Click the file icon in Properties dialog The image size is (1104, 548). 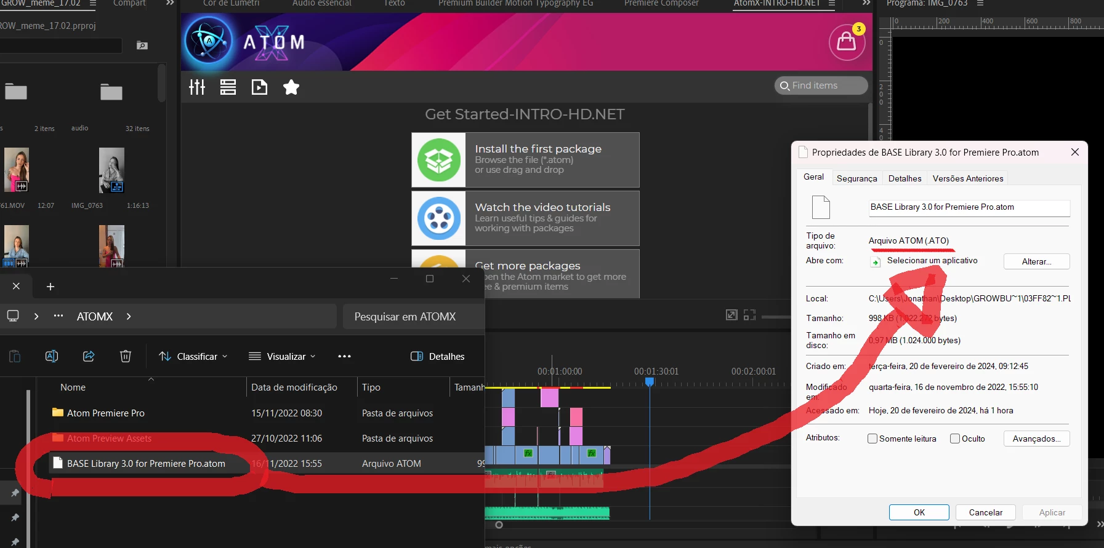(x=821, y=207)
